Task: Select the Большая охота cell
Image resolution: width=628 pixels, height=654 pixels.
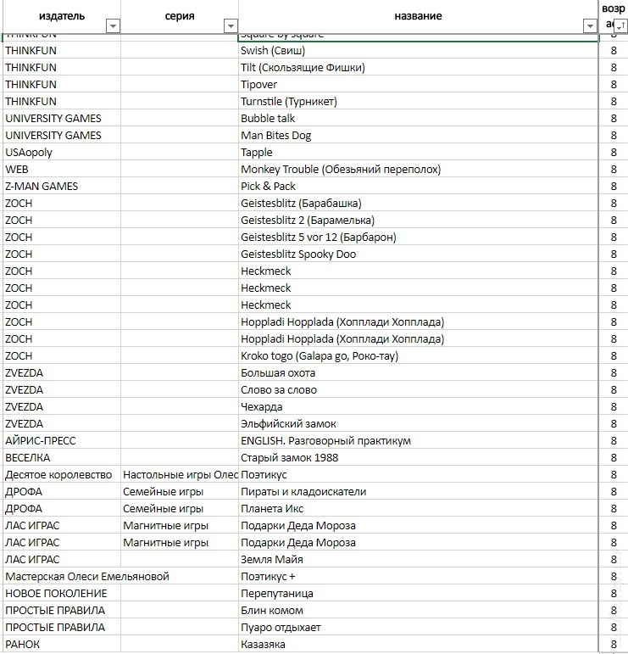Action: click(x=419, y=373)
